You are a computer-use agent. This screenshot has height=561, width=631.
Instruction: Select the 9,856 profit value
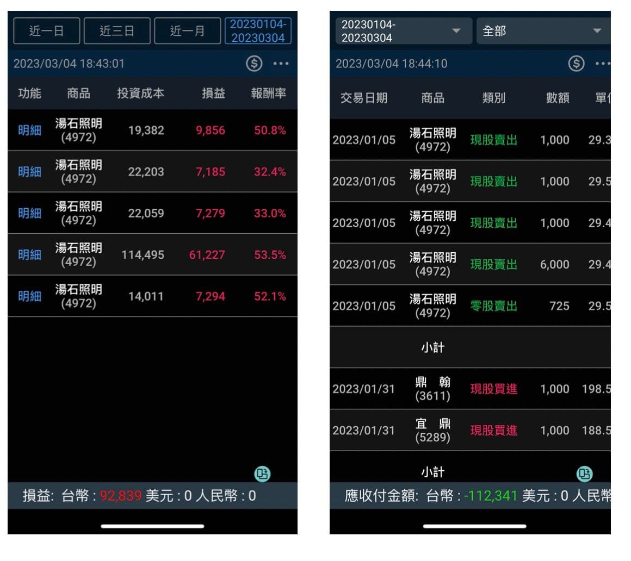211,130
